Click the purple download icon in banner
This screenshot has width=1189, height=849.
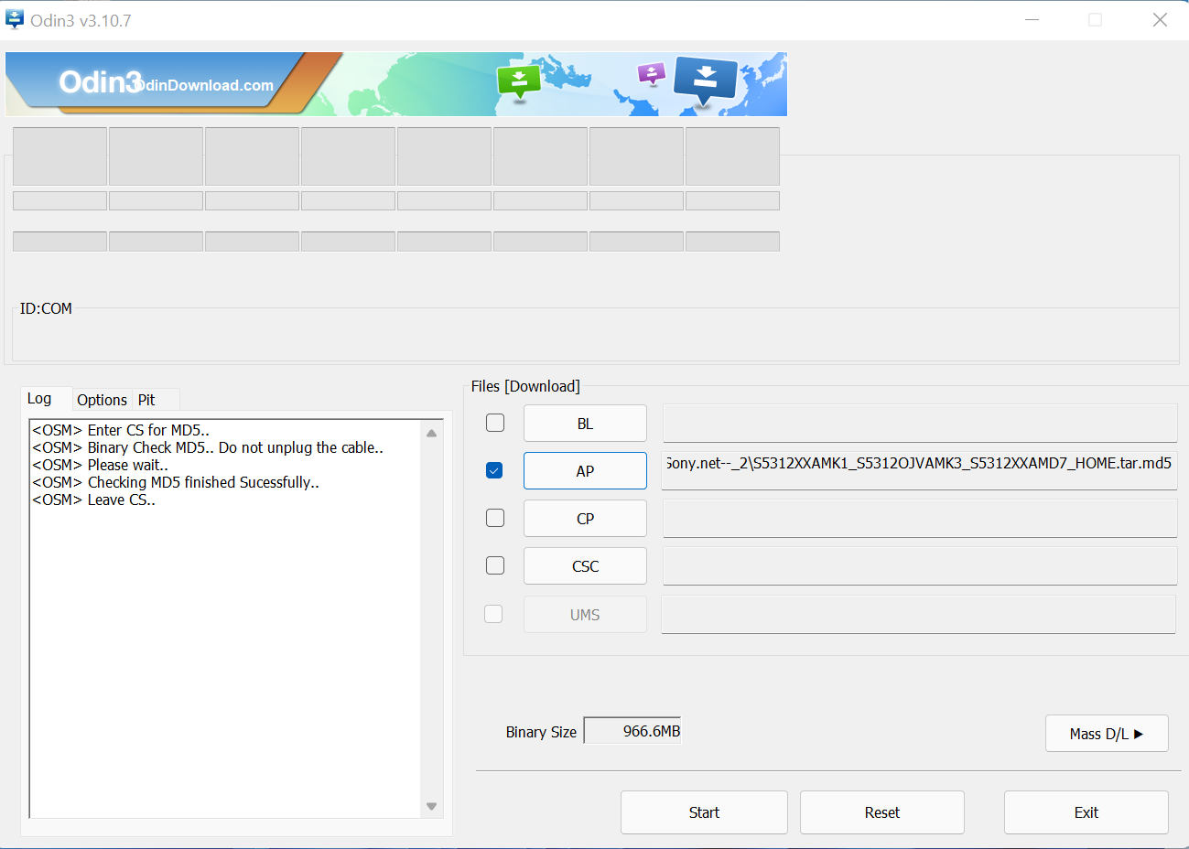(651, 73)
